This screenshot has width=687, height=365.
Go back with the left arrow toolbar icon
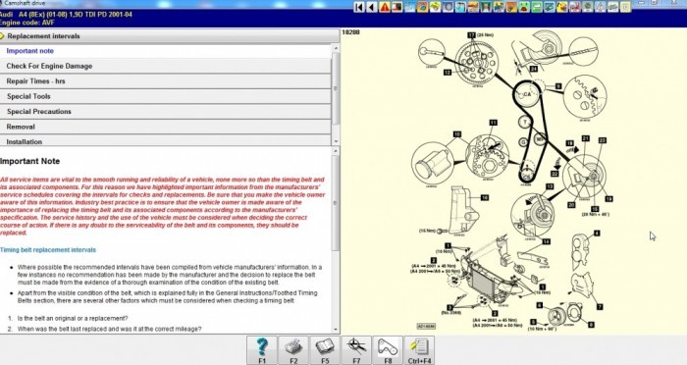(x=372, y=7)
